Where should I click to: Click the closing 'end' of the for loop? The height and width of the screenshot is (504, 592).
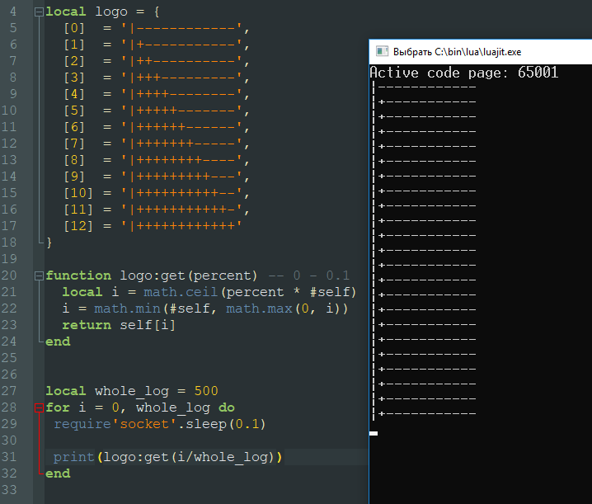tap(58, 473)
